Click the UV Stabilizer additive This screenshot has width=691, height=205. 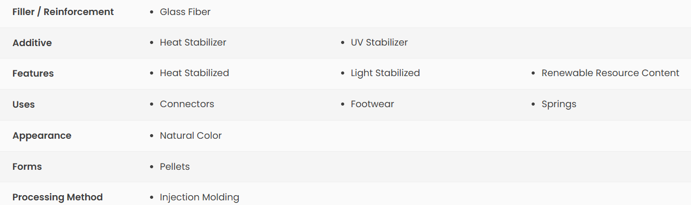click(x=380, y=42)
